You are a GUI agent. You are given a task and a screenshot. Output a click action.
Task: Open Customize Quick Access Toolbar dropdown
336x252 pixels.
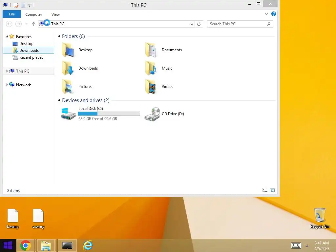coord(29,5)
